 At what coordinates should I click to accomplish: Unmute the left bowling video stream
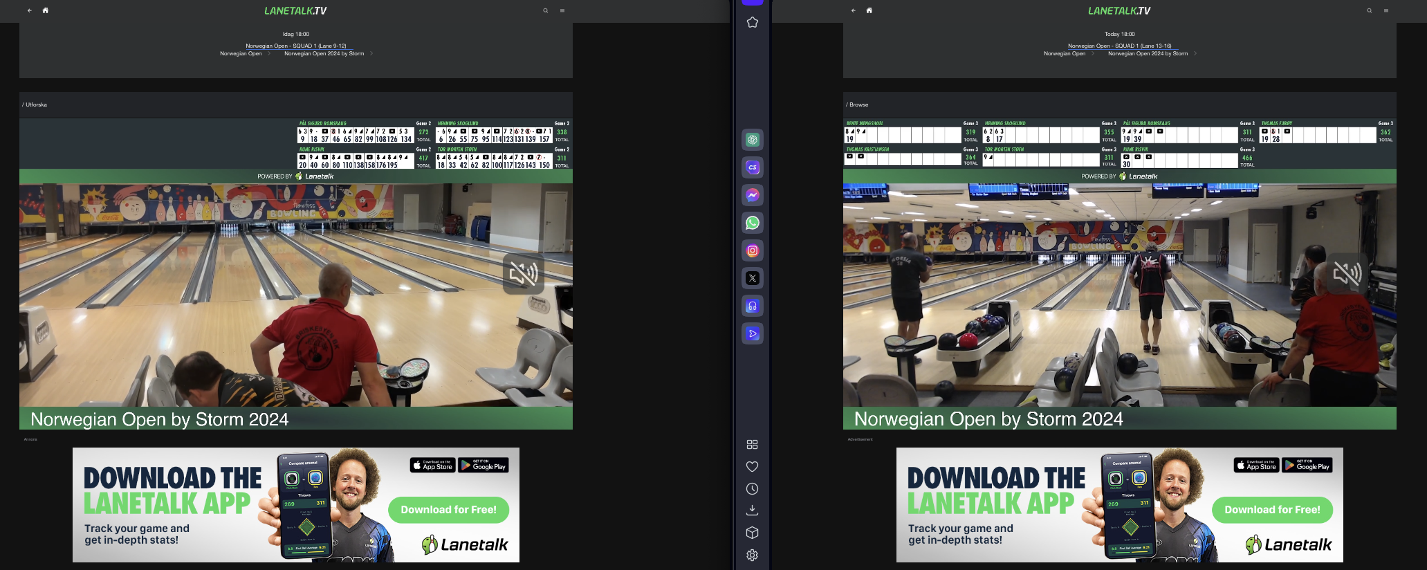point(524,274)
